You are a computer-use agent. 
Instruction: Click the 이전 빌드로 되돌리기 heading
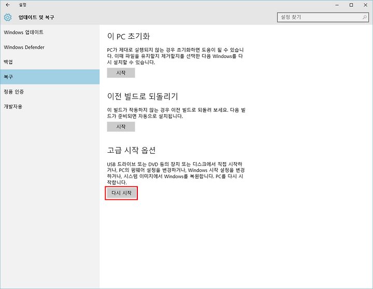click(142, 96)
